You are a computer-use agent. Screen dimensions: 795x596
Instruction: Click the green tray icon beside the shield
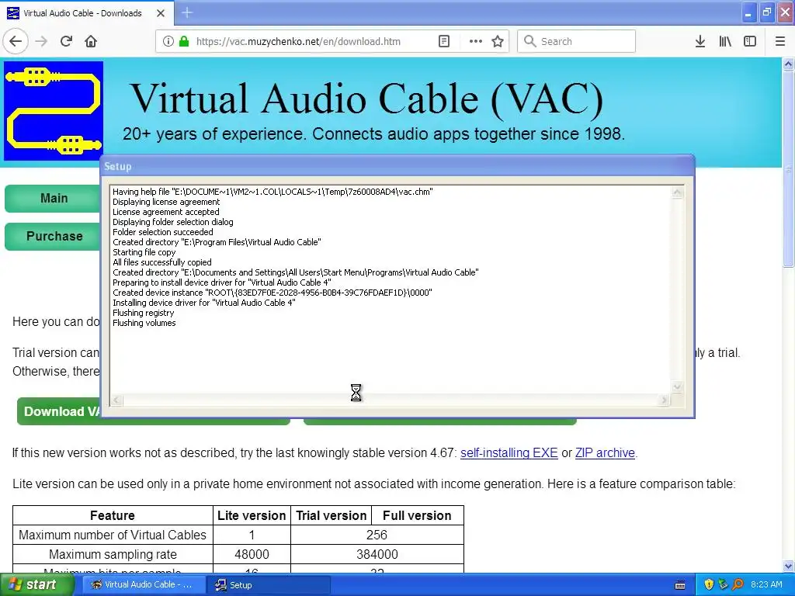(723, 585)
